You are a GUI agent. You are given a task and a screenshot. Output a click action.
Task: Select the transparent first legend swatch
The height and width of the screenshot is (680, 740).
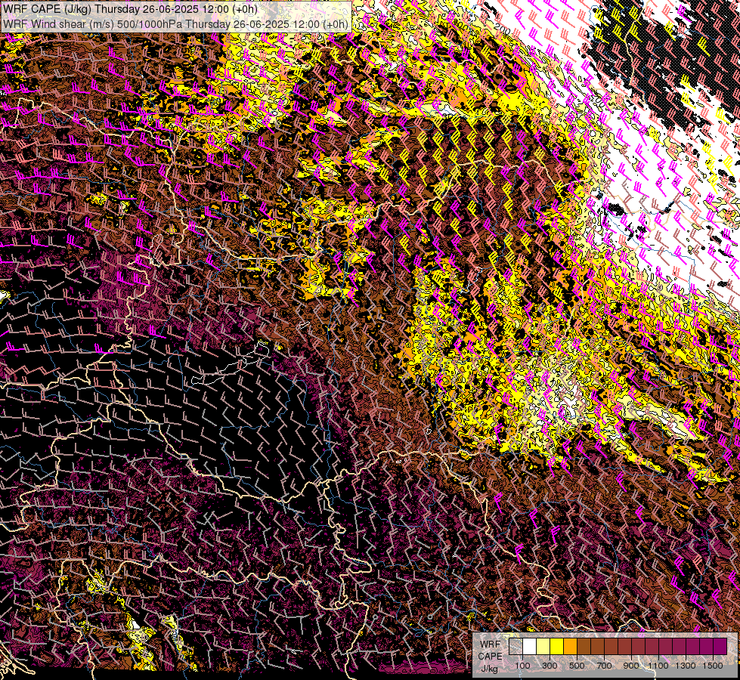tap(516, 647)
